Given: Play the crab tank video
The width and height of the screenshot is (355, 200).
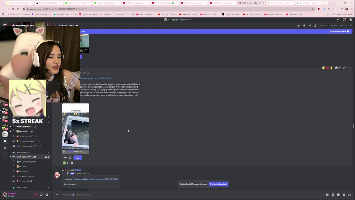Looking at the screenshot, I should point(64,151).
